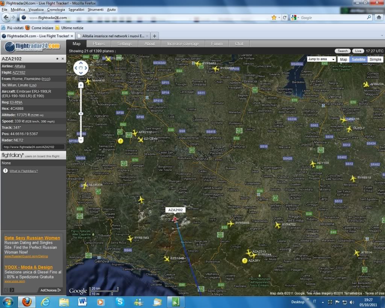The image size is (385, 308).
Task: Click the map zoom slider handle
Action: (x=81, y=114)
